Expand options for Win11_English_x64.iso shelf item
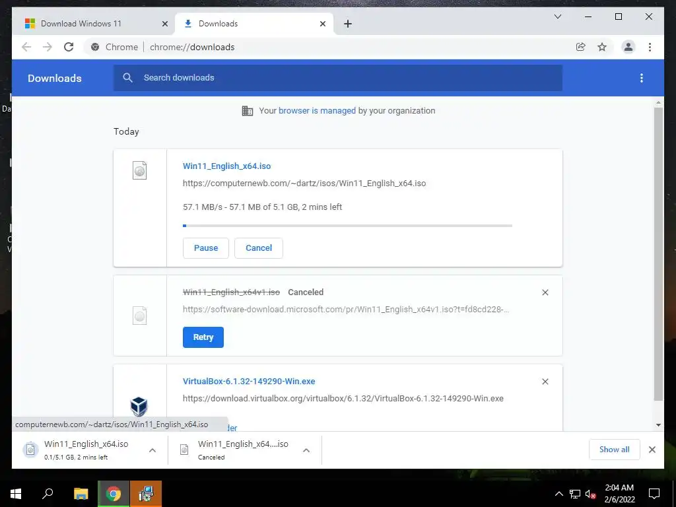This screenshot has height=507, width=676. 152,450
